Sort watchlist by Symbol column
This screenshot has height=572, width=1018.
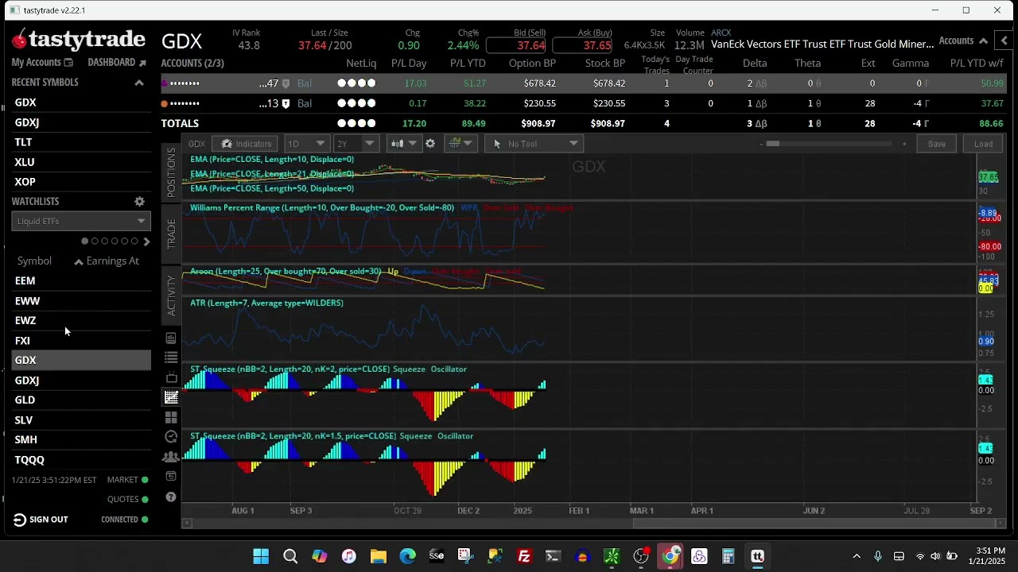click(x=34, y=261)
